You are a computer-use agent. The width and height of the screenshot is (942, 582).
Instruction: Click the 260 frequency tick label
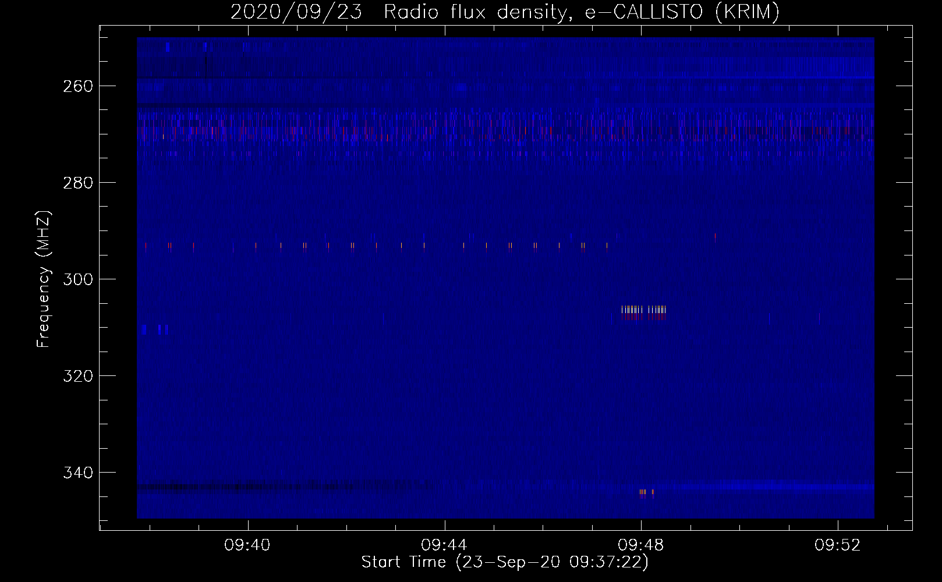(x=78, y=86)
